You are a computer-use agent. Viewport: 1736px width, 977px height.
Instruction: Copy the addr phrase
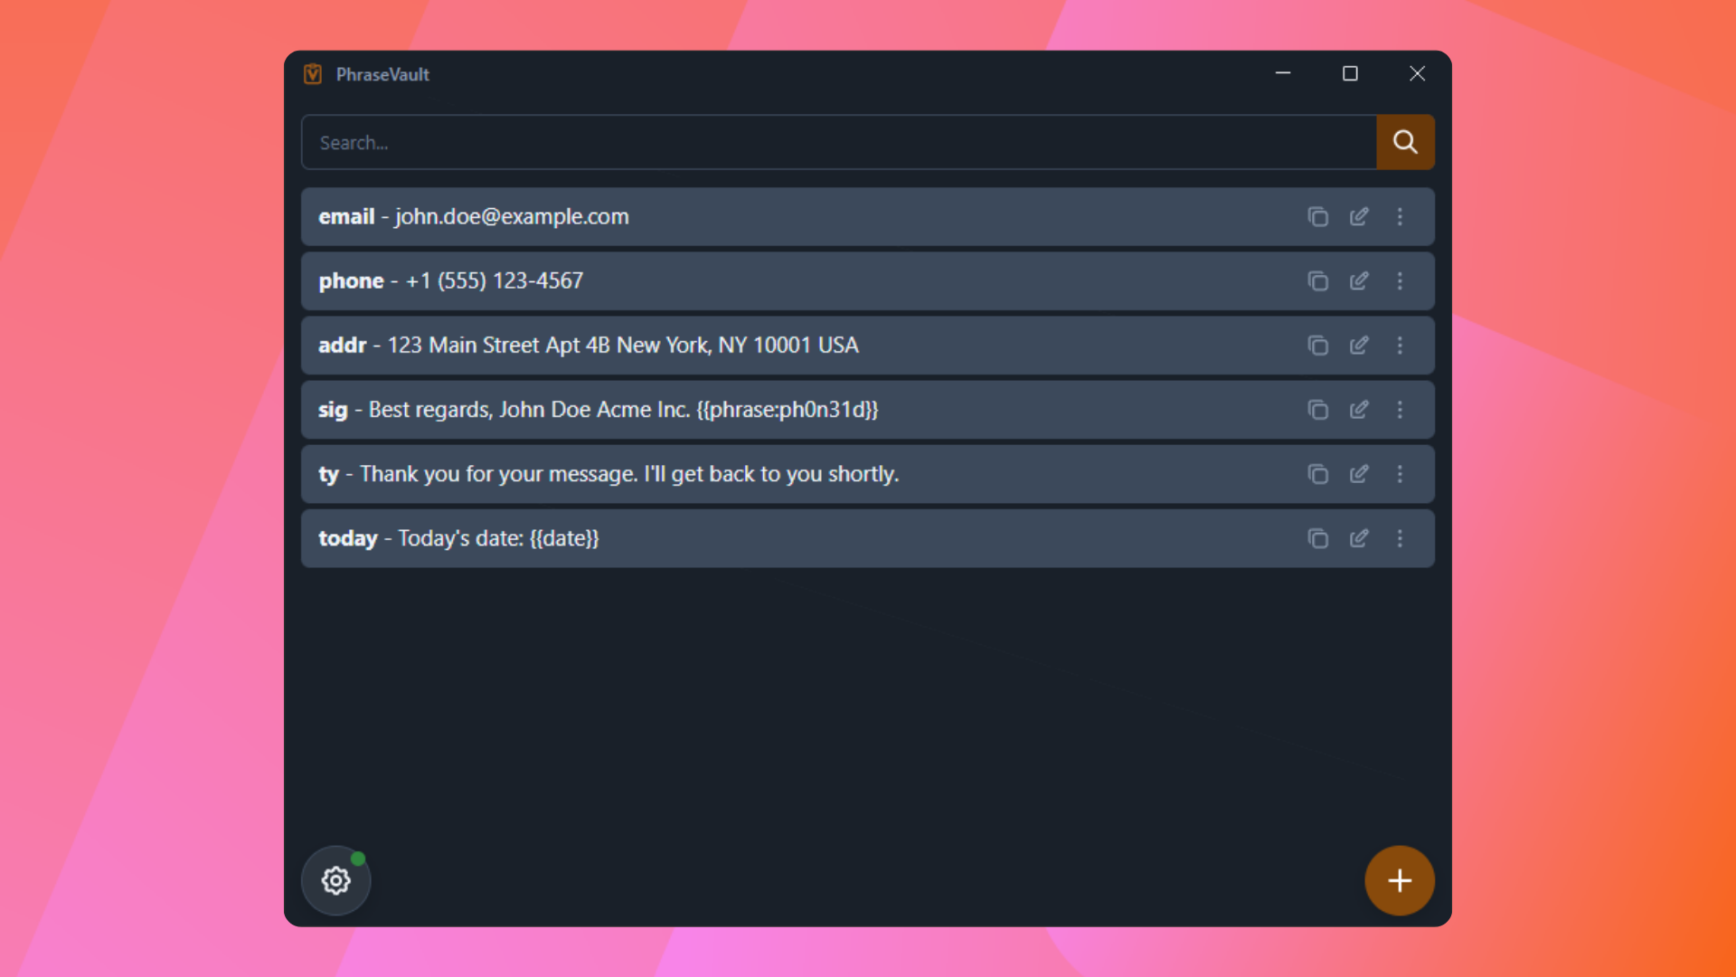tap(1317, 345)
